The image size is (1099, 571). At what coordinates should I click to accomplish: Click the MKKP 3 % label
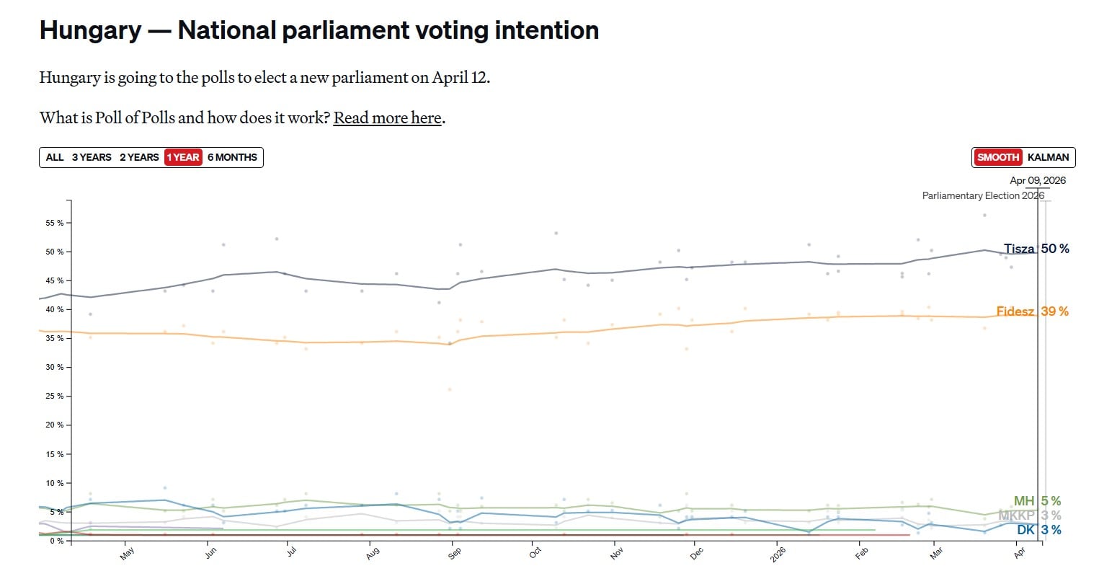1029,515
